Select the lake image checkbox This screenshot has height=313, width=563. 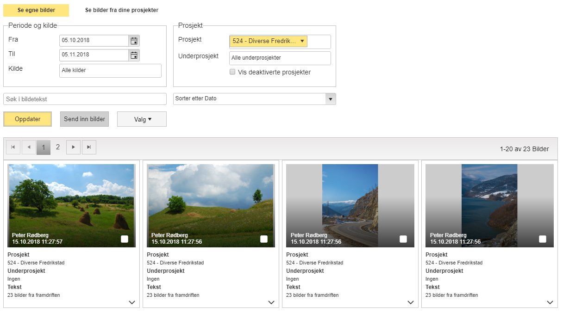[x=542, y=239]
